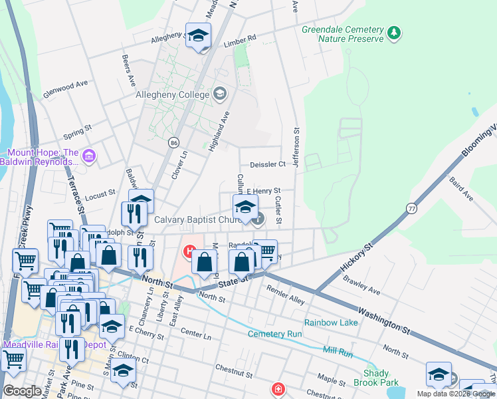Select the Spring St label
Screen dimensions: 497x399
[x=78, y=132]
